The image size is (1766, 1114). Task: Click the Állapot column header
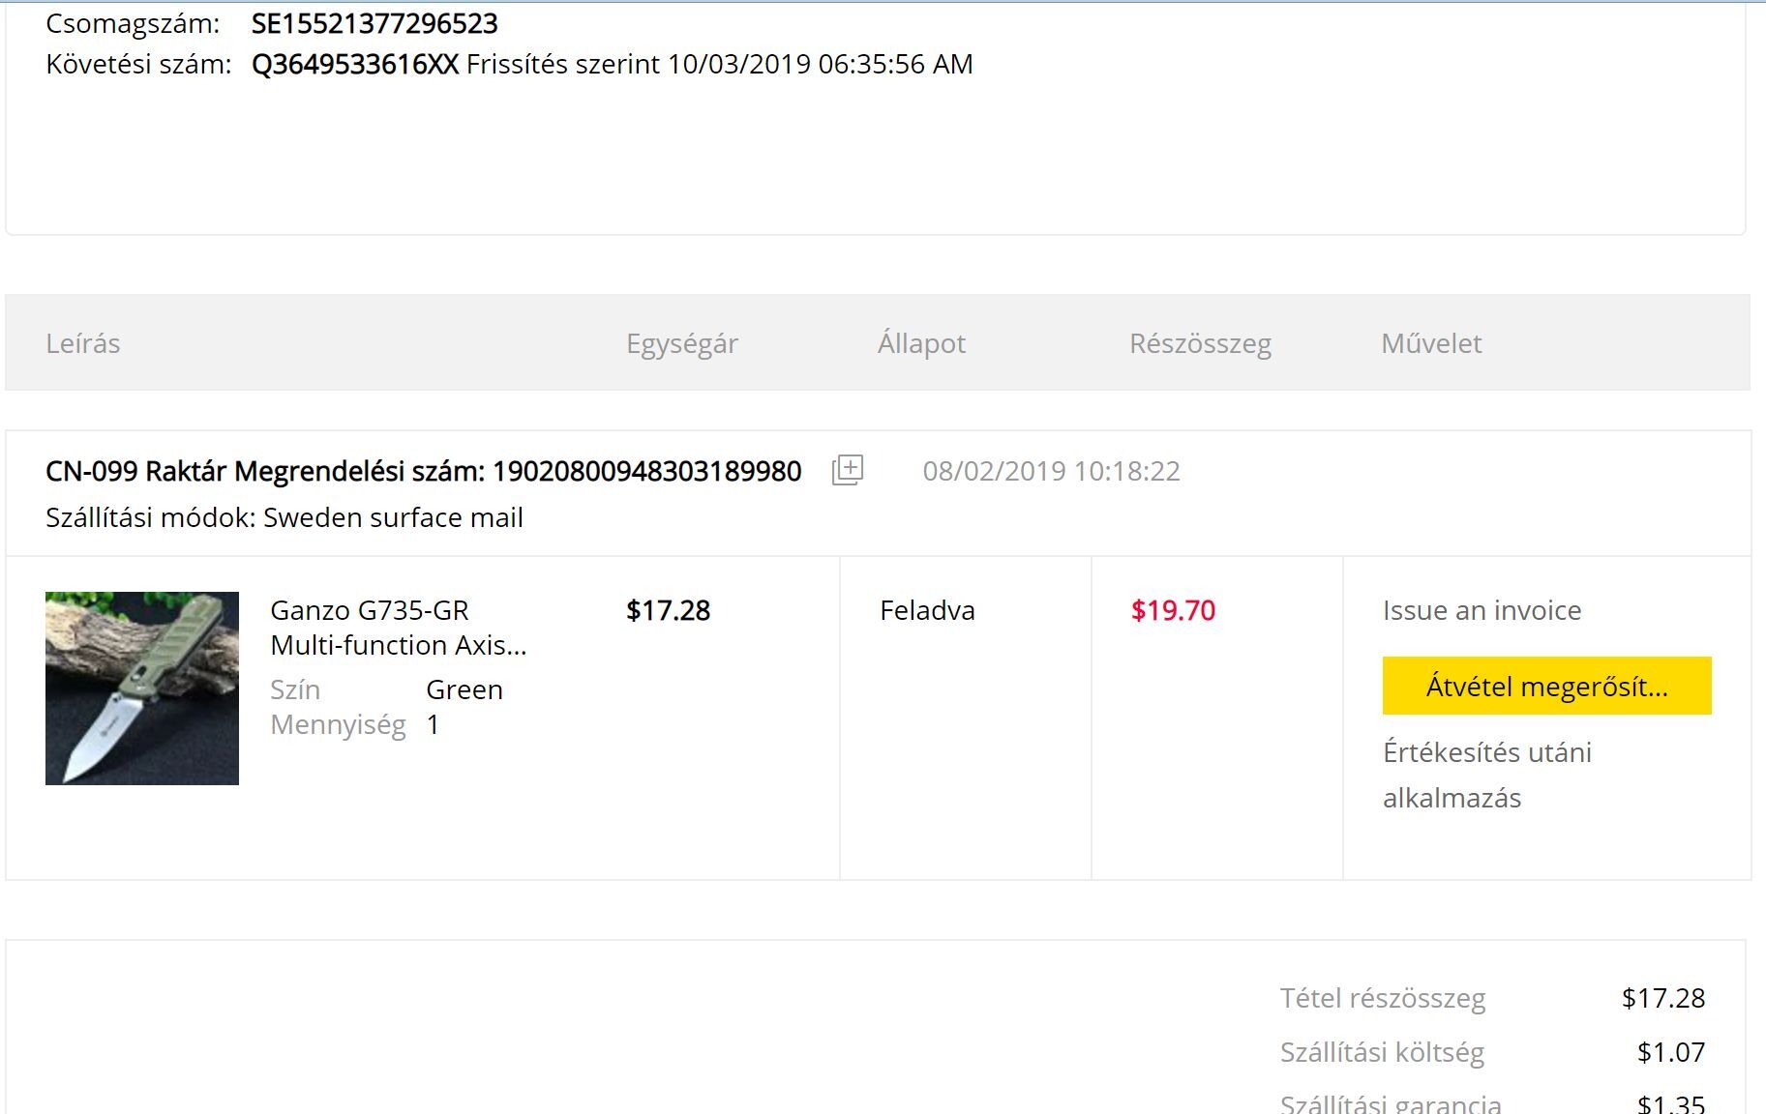[x=921, y=343]
